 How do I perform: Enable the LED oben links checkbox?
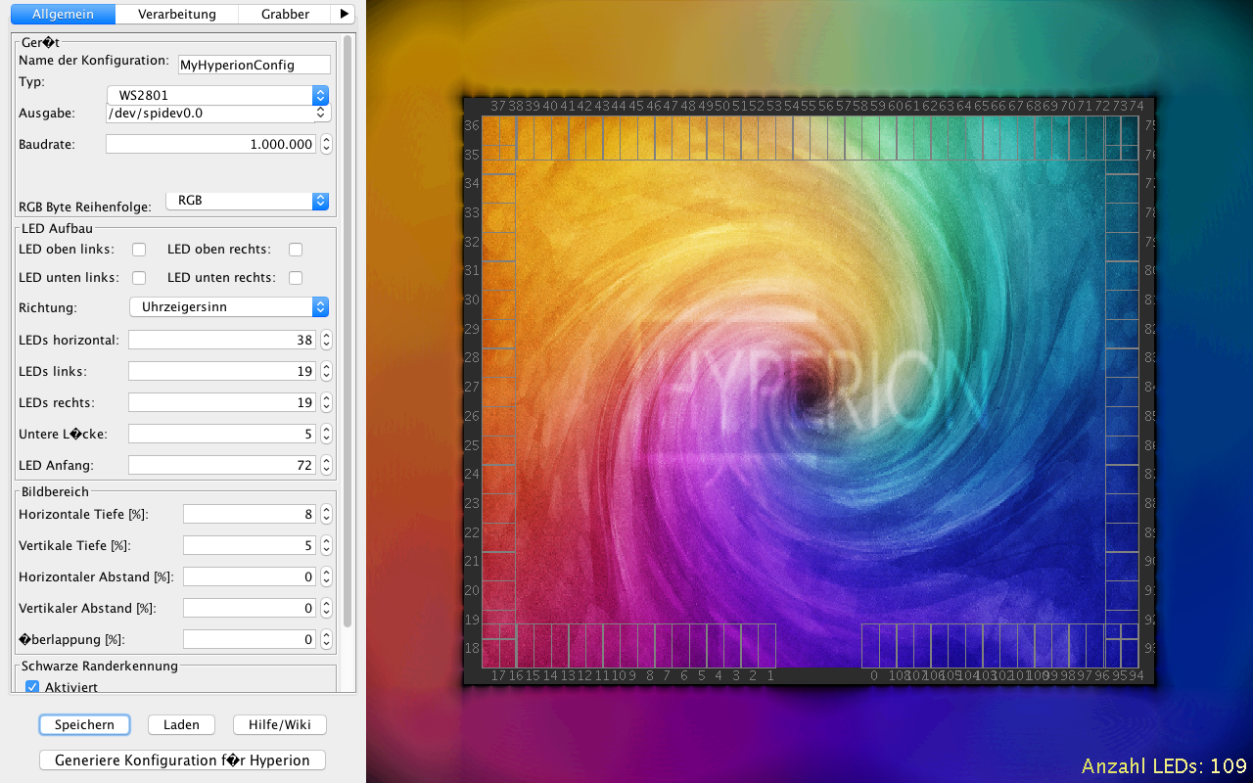[x=139, y=250]
